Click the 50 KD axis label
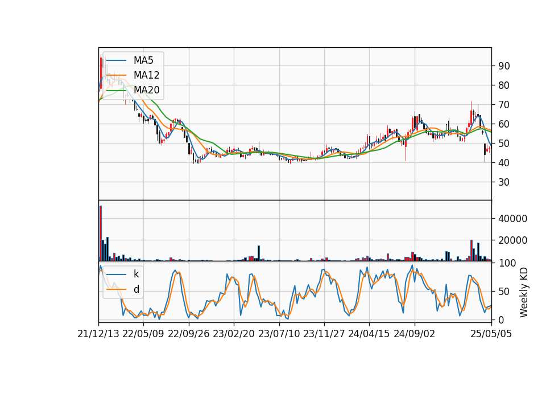 (x=504, y=292)
